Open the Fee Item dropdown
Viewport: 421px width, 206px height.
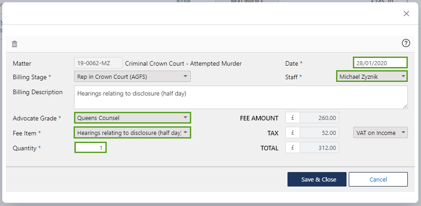pos(132,133)
